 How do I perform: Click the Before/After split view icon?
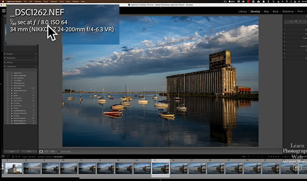[x=52, y=152]
